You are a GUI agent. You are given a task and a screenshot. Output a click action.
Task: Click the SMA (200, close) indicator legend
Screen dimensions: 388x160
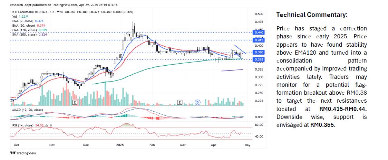(29, 35)
